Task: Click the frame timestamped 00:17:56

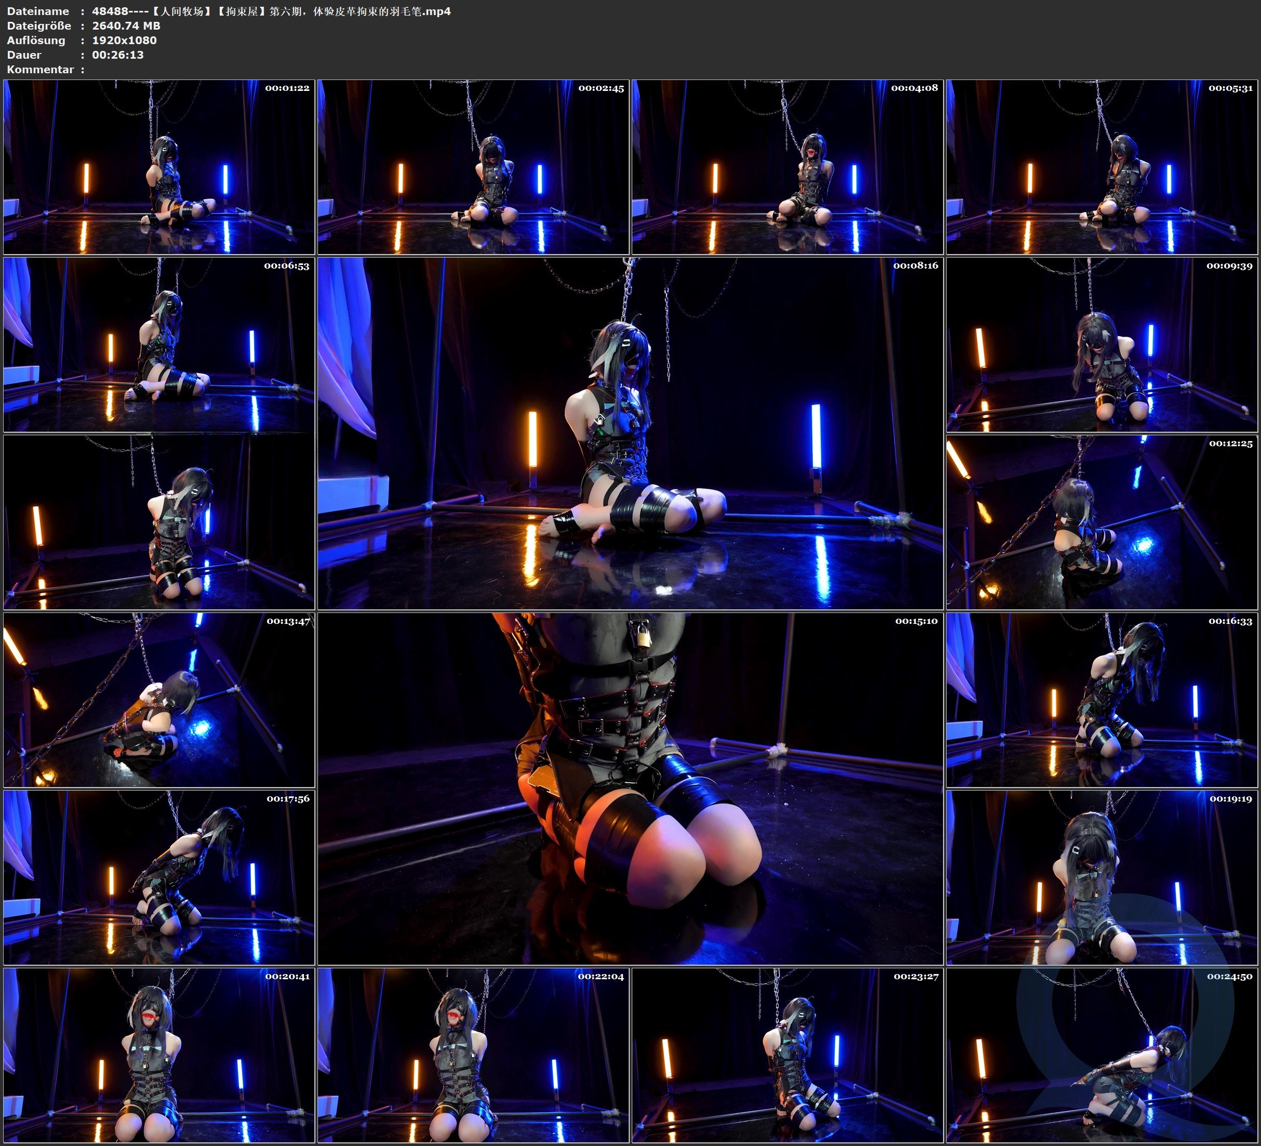Action: coord(159,877)
